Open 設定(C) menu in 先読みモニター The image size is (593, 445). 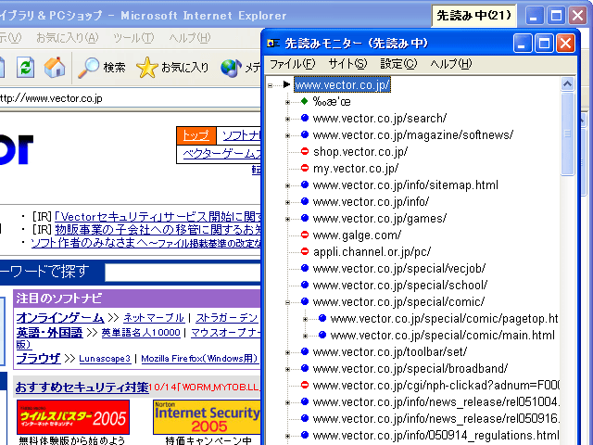tap(398, 64)
